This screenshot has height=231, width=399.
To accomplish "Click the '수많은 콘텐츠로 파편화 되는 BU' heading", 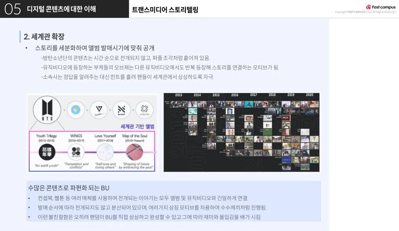I will [x=69, y=188].
